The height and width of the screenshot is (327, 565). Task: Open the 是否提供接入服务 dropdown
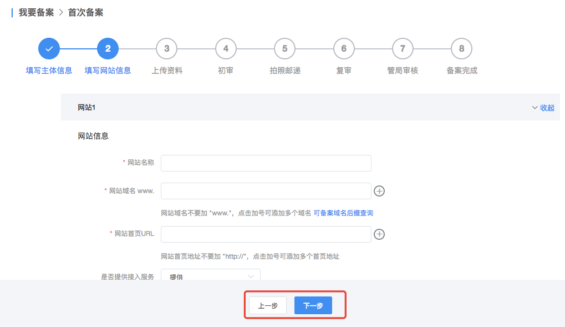pos(210,275)
